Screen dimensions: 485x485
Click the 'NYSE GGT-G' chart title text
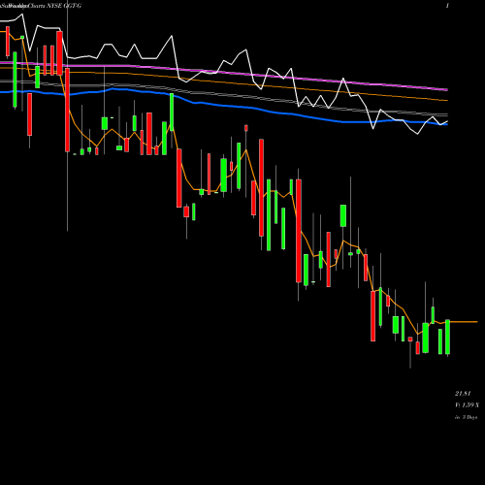pyautogui.click(x=64, y=6)
